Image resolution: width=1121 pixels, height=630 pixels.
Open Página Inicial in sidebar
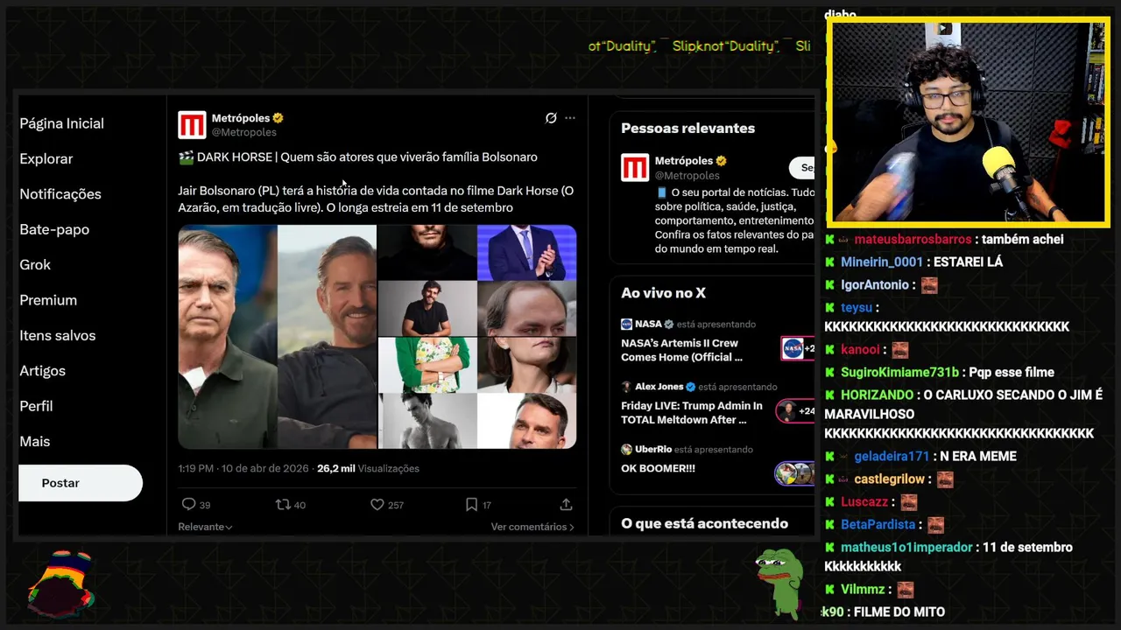(x=61, y=123)
